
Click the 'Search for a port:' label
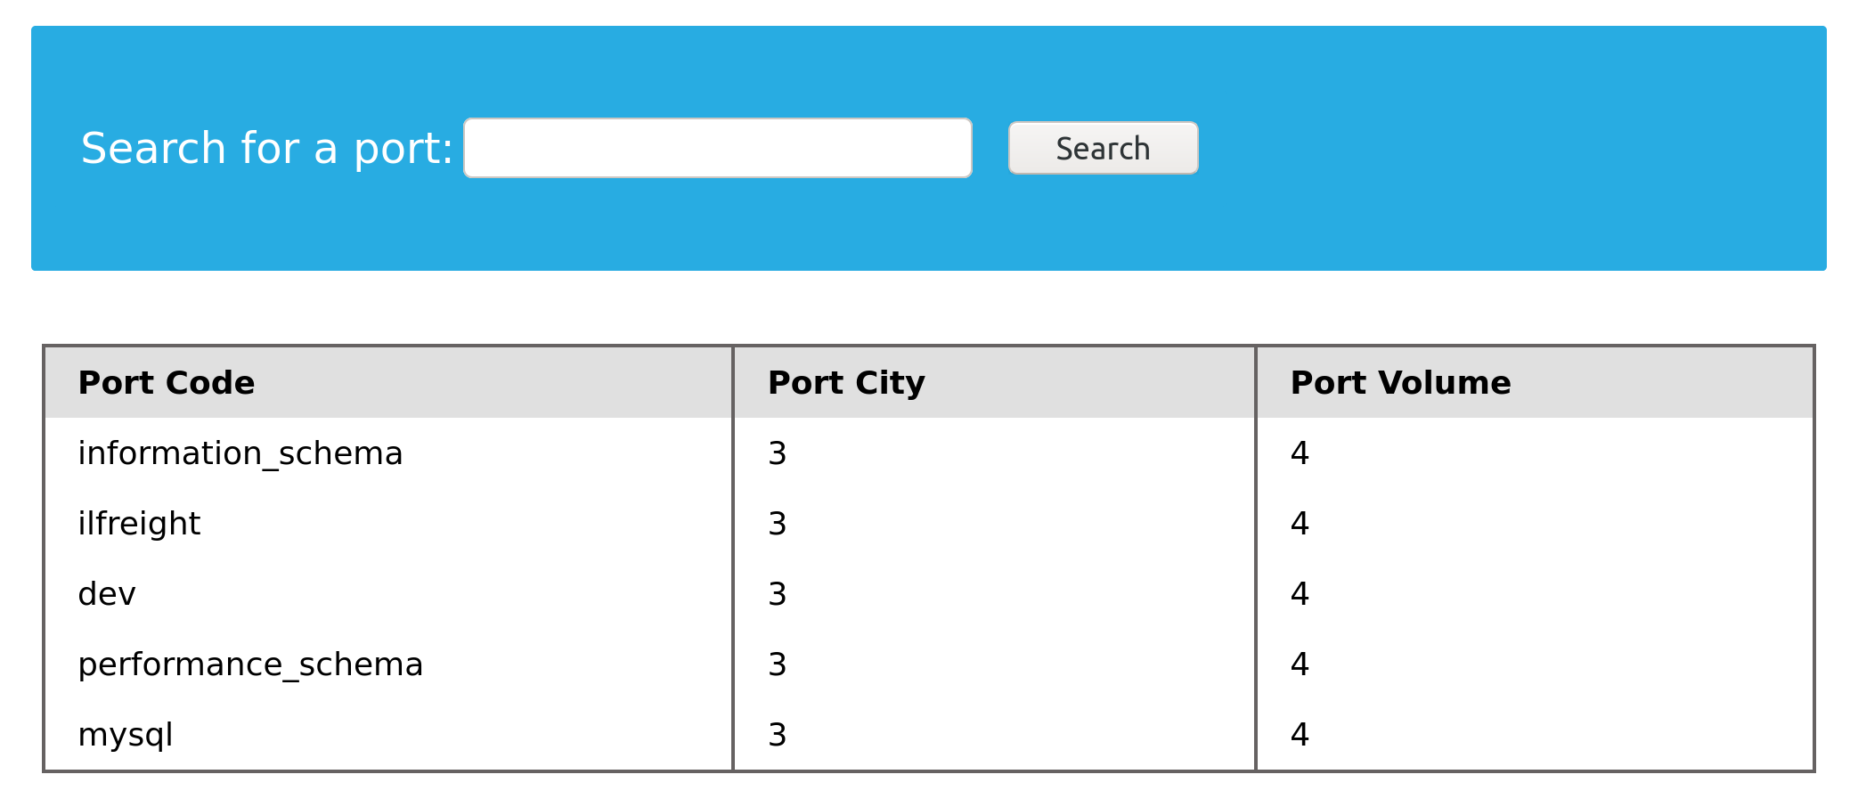click(x=266, y=148)
